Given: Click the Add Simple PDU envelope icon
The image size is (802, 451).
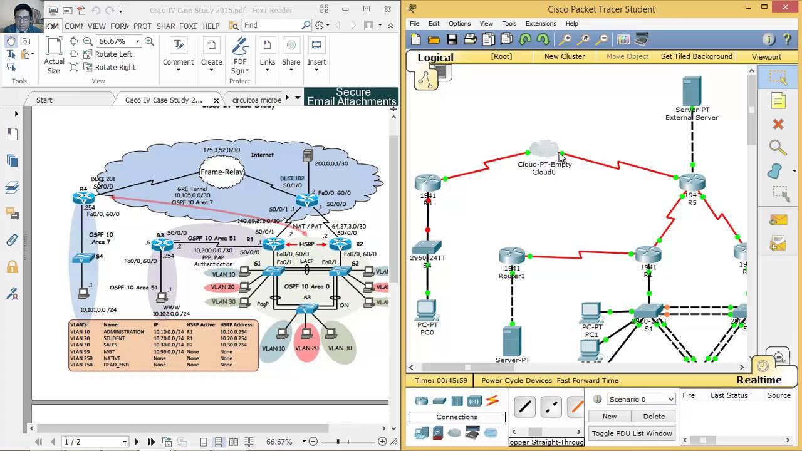Looking at the screenshot, I should tap(778, 219).
